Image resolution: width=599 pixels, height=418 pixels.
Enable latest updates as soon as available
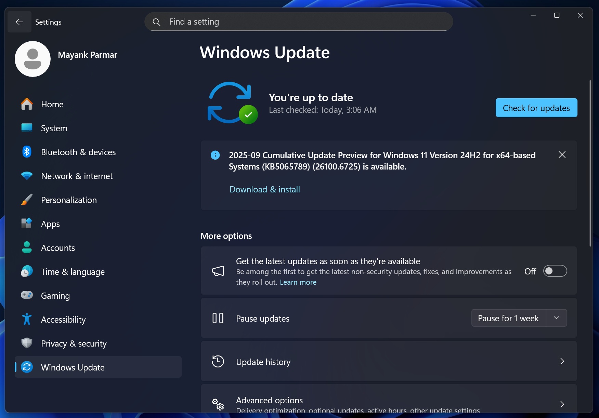tap(555, 271)
